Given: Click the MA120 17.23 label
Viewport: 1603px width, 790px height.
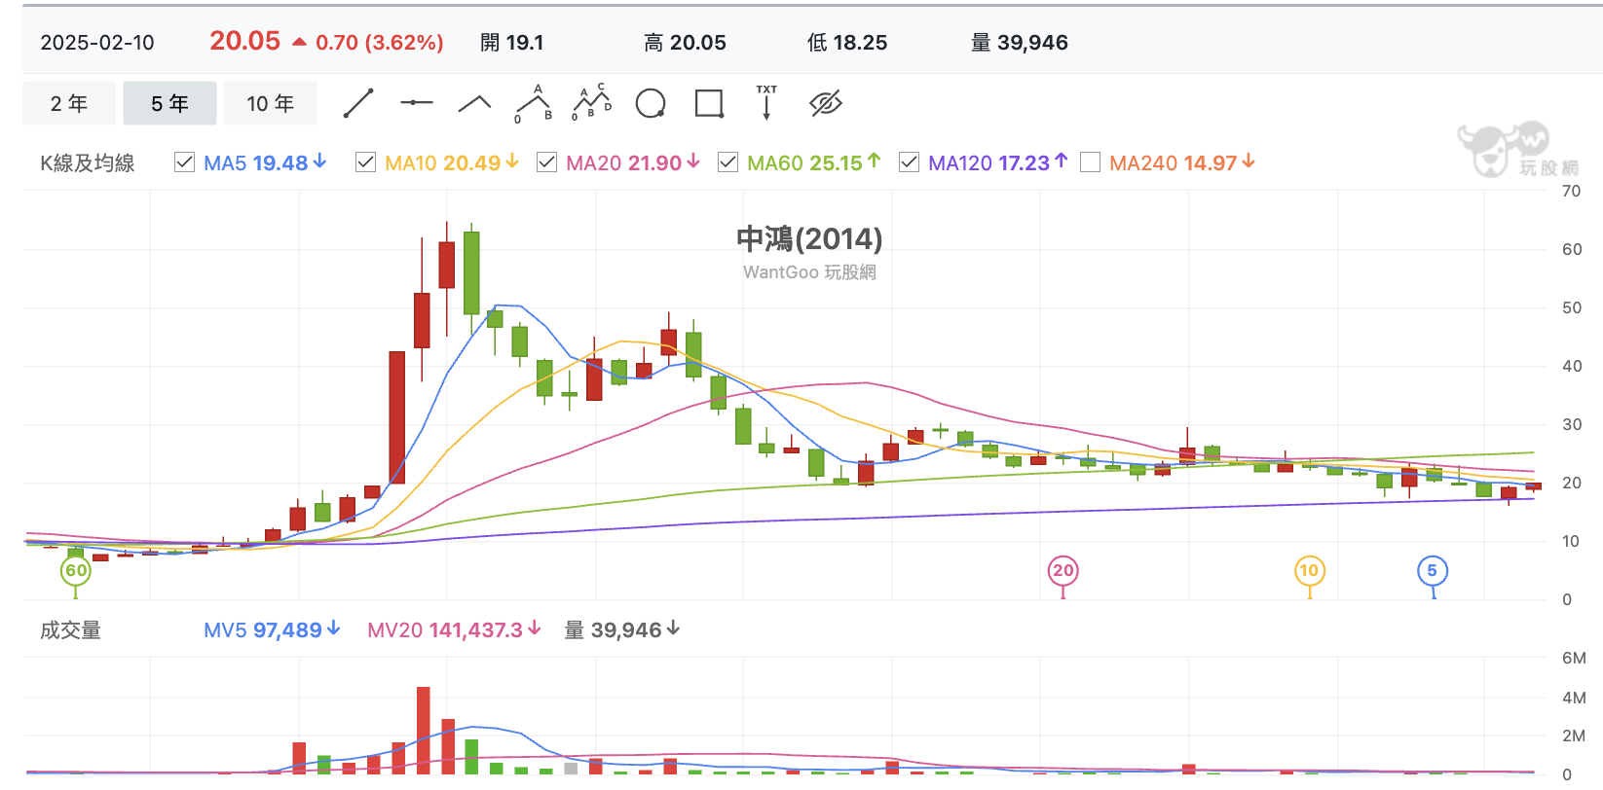Looking at the screenshot, I should tap(998, 162).
